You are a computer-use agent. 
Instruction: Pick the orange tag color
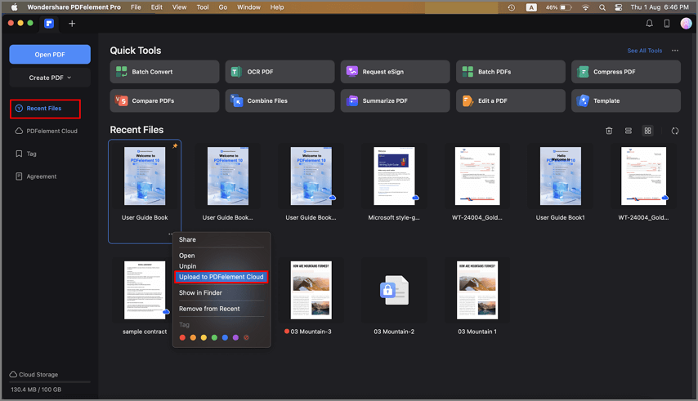tap(193, 338)
